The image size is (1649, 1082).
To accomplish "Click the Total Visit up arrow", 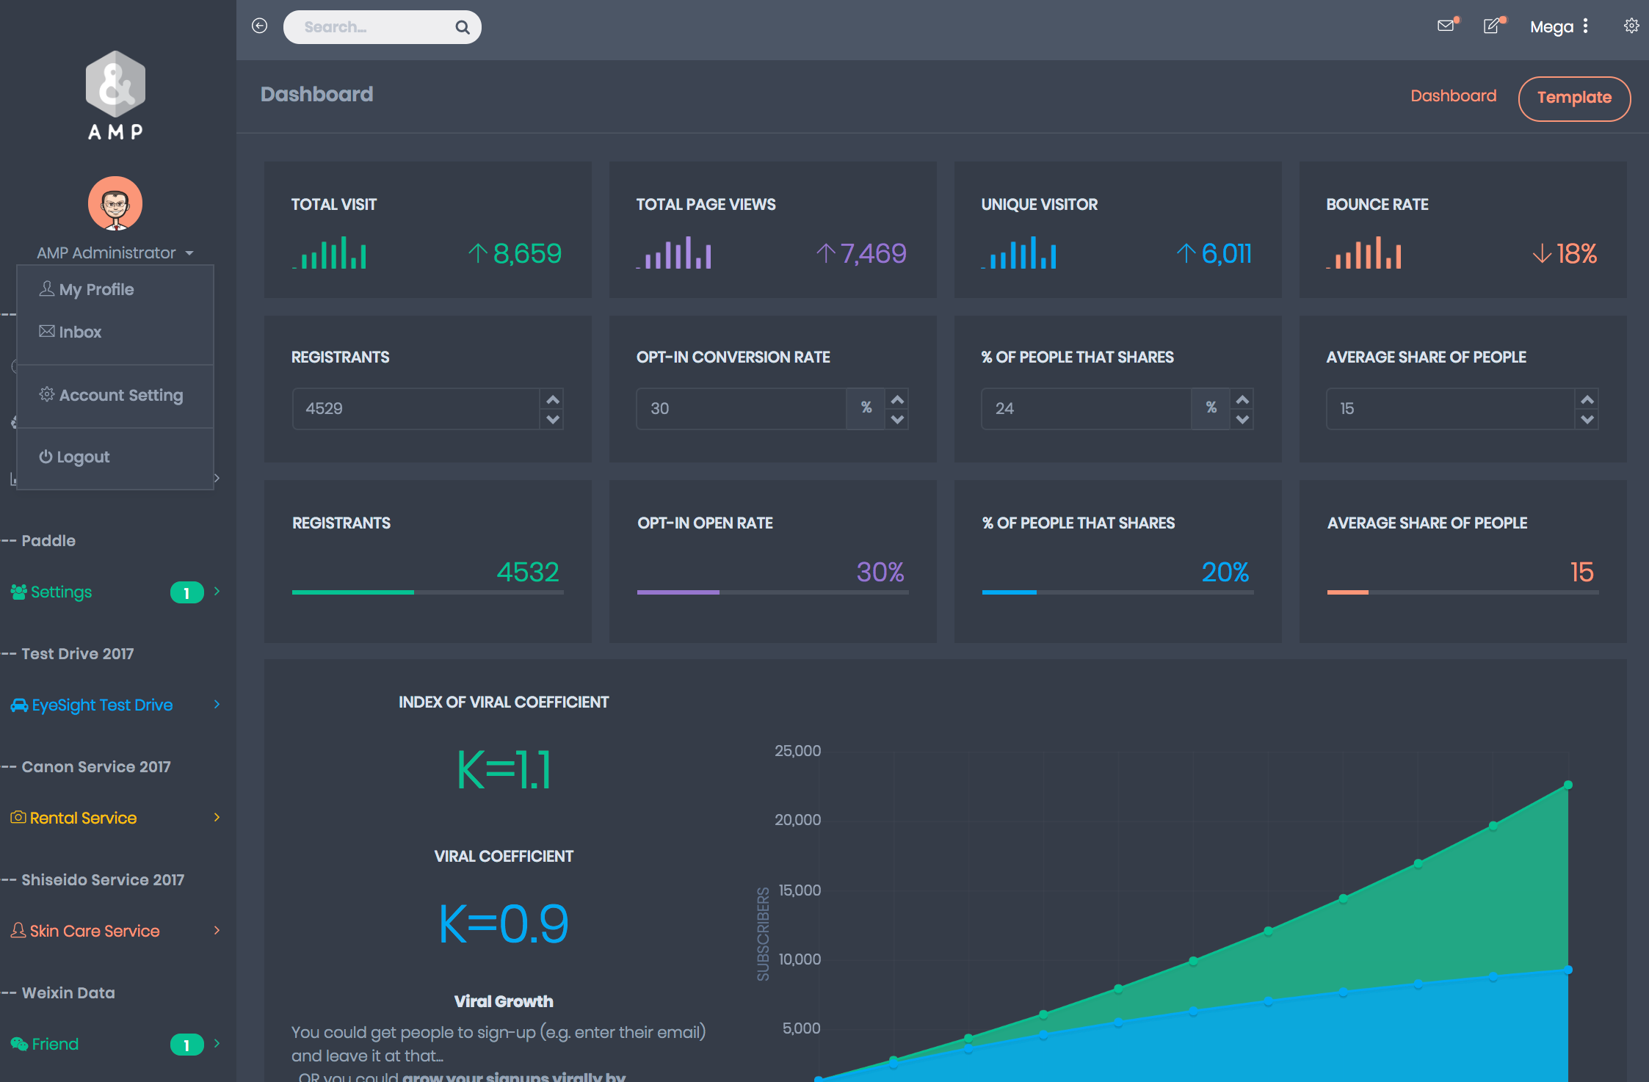I will 478,253.
